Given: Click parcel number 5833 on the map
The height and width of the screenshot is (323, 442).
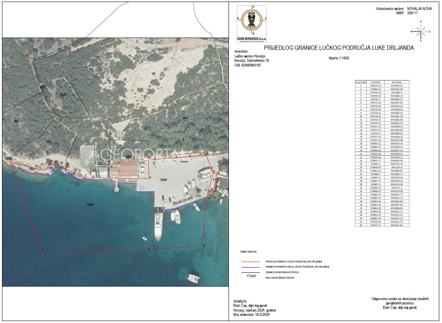Looking at the screenshot, I should coord(185,118).
